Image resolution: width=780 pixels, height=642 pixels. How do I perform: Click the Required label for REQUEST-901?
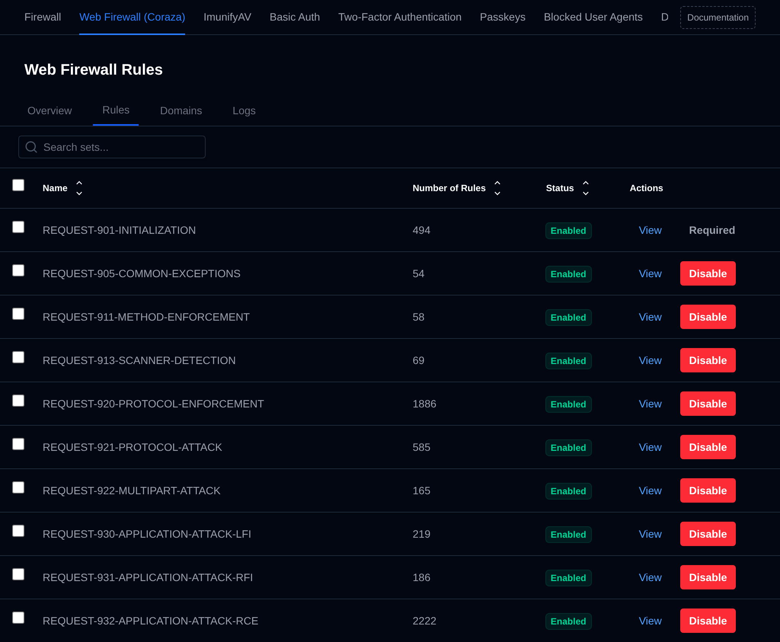(x=712, y=230)
